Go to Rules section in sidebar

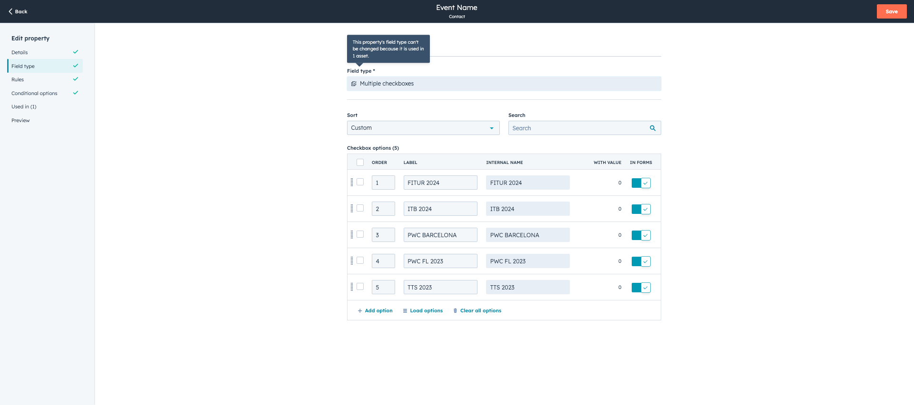tap(45, 79)
